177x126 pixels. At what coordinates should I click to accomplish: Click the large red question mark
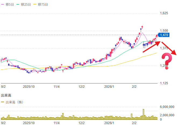coord(167,61)
